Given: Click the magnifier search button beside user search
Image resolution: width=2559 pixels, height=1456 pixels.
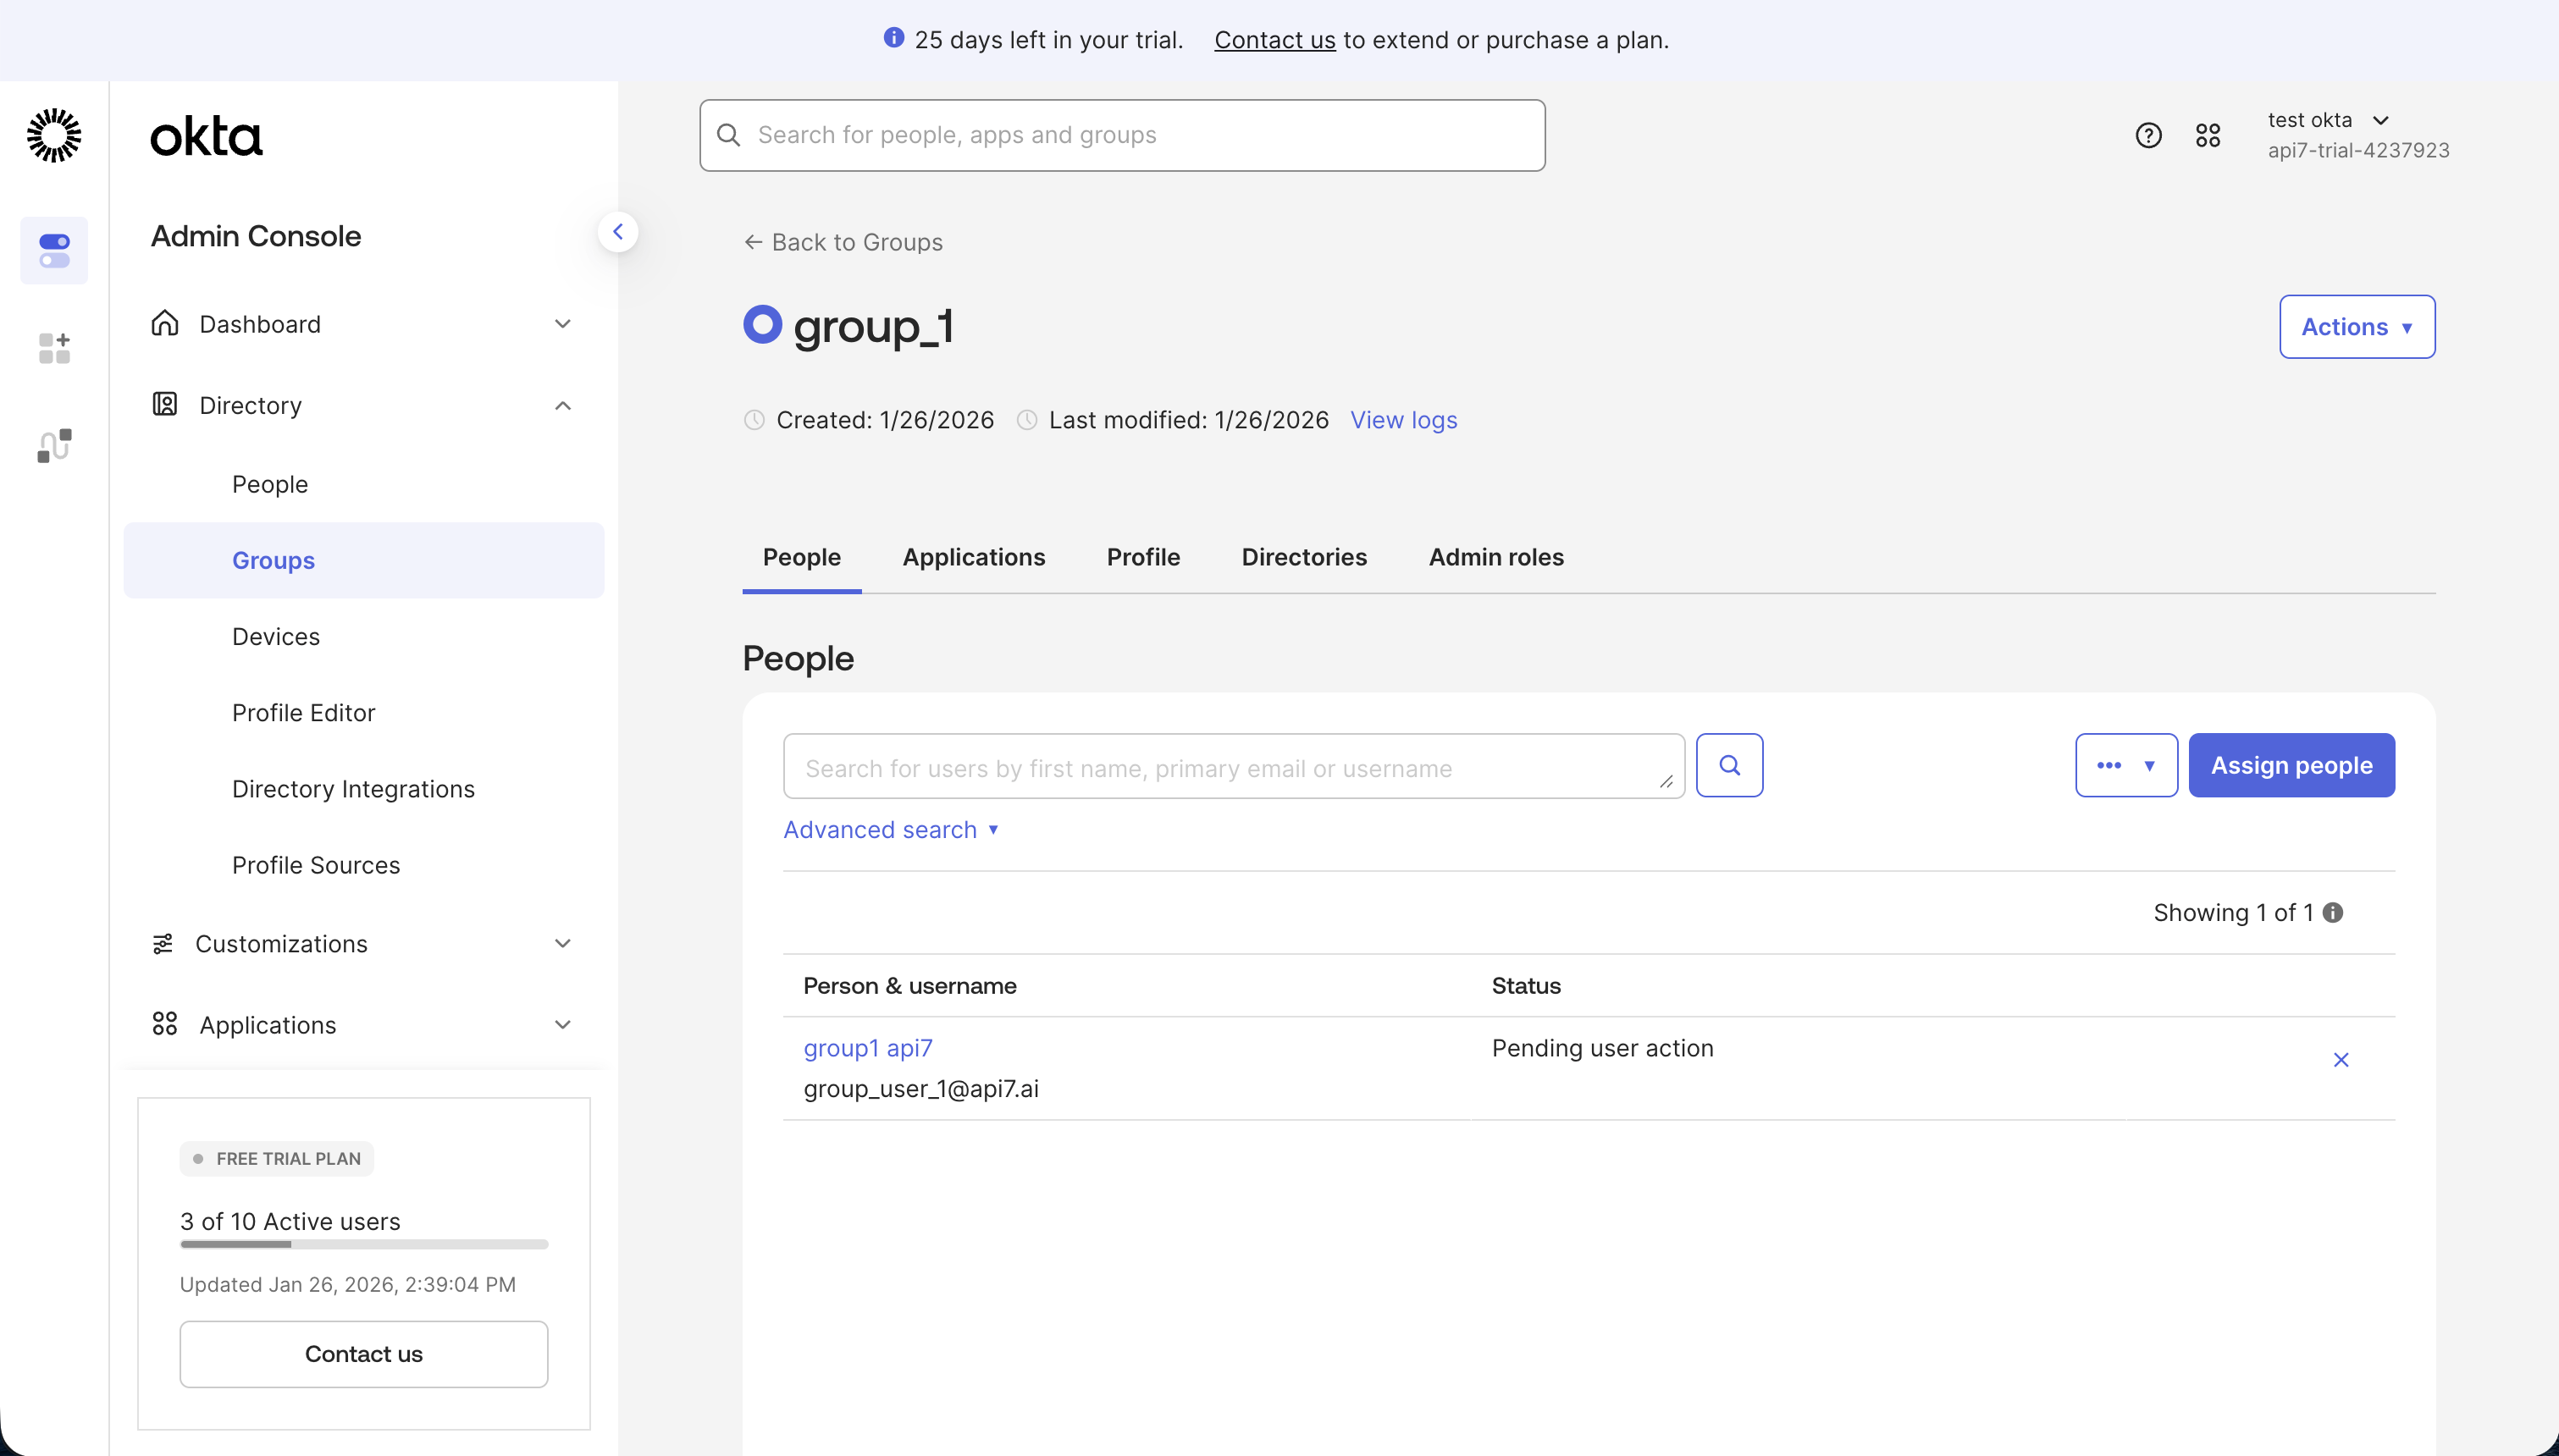Looking at the screenshot, I should [x=1729, y=765].
